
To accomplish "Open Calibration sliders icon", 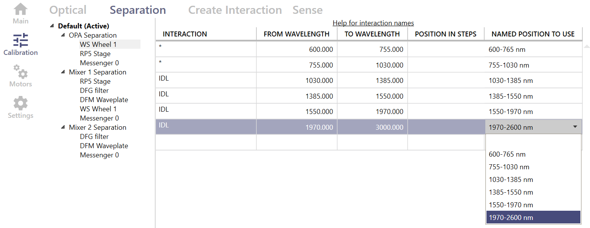I will pos(20,40).
